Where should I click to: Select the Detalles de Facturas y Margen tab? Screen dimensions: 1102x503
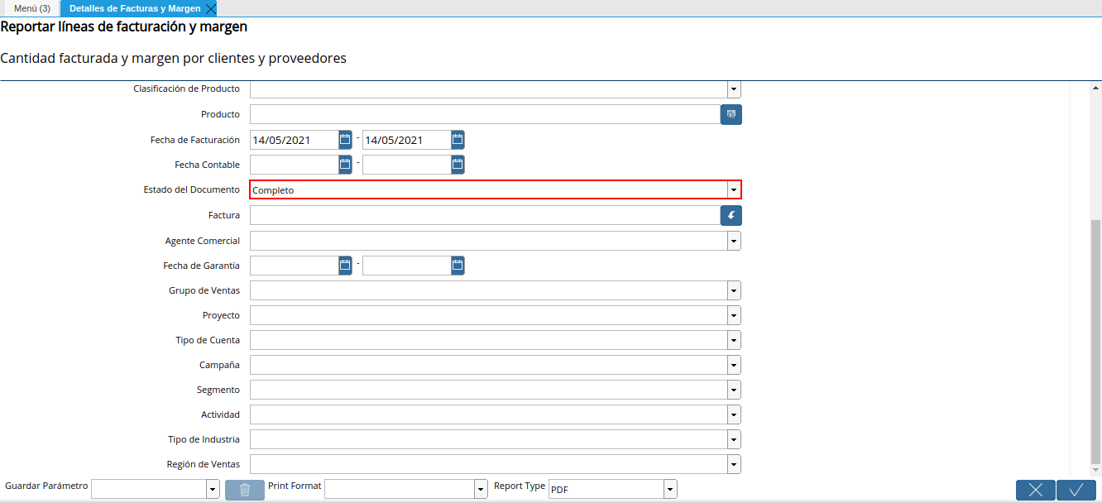click(135, 8)
